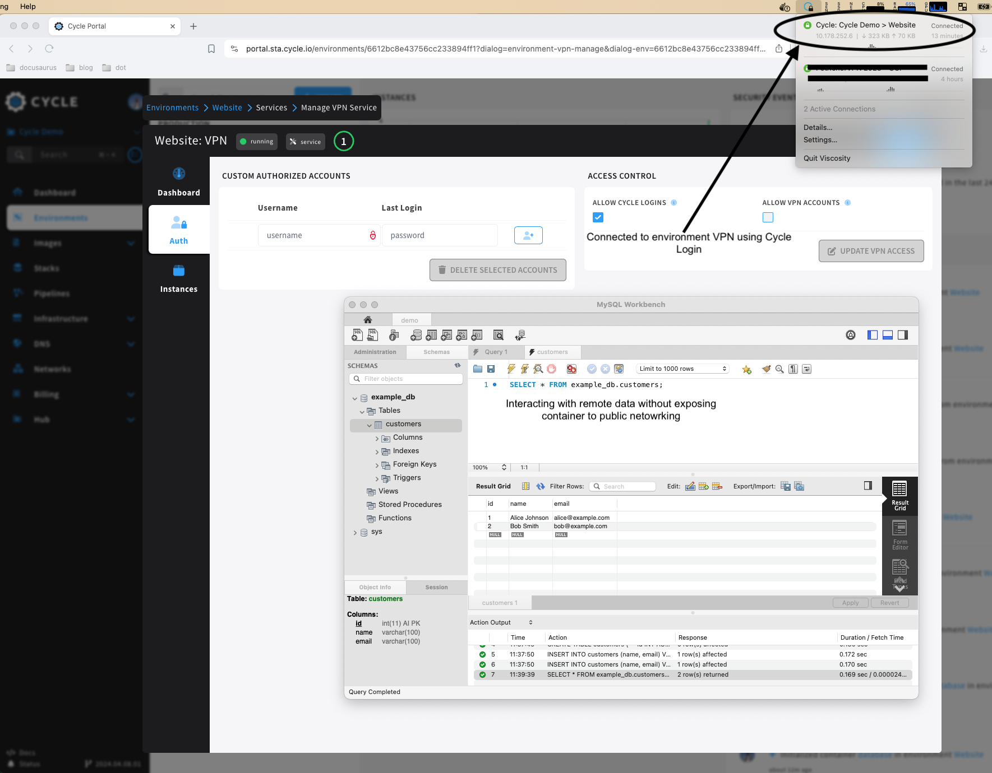Open the Limit to 1000 rows dropdown
Screen dimensions: 992x773
tap(682, 369)
